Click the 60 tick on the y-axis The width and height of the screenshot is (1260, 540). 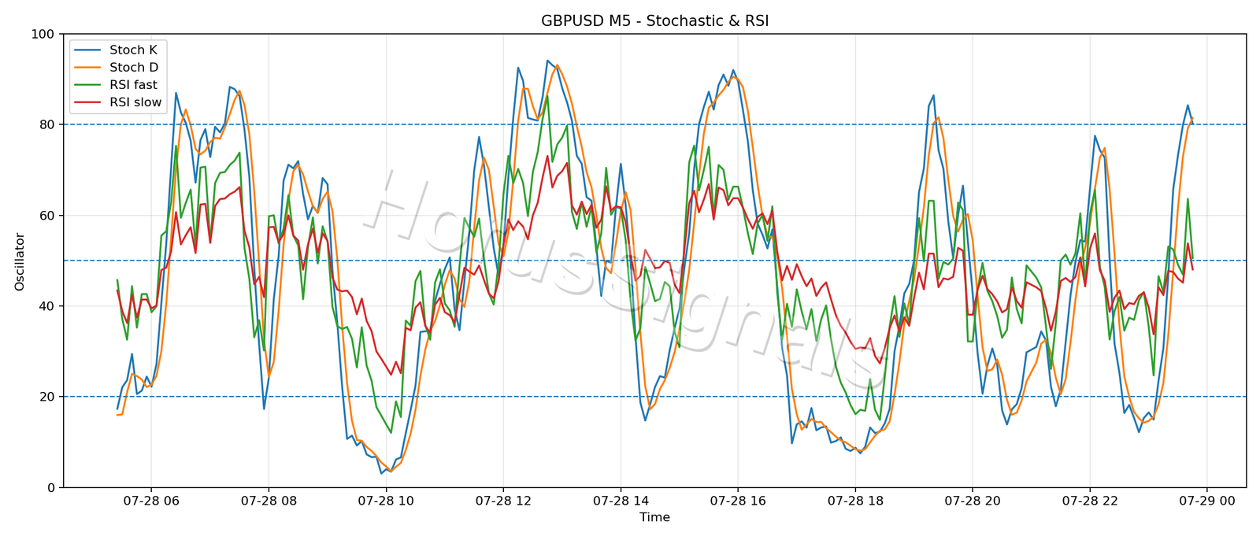pyautogui.click(x=46, y=216)
